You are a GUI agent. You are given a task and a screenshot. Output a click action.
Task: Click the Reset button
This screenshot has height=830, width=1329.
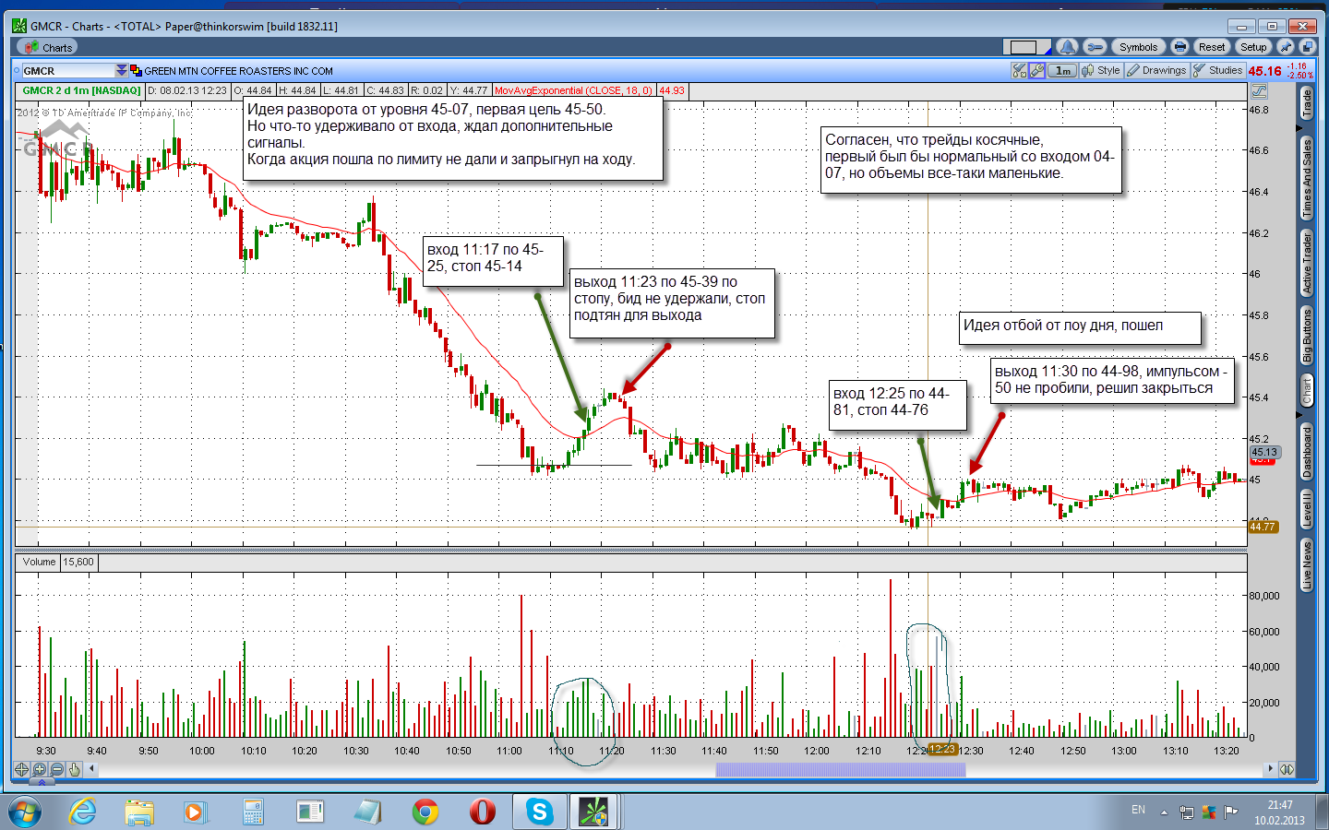point(1211,47)
